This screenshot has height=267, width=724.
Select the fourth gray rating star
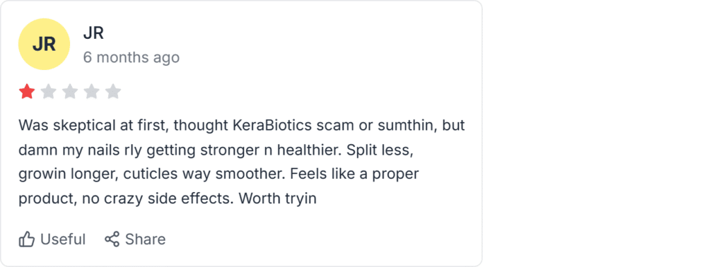click(x=91, y=92)
